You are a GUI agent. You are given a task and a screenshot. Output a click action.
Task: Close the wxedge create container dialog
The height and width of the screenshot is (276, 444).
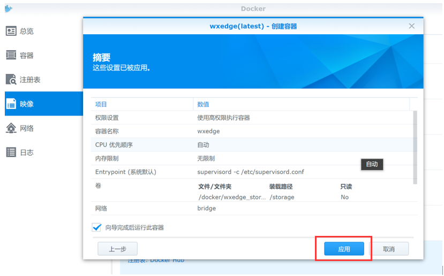click(x=411, y=26)
